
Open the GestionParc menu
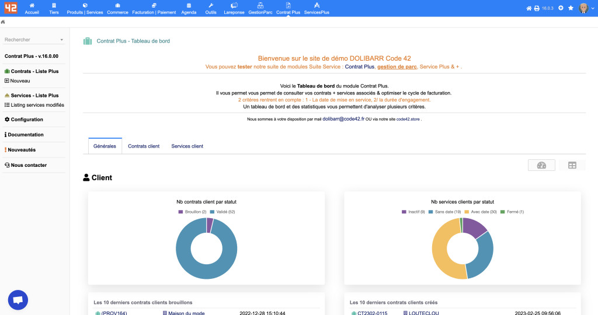(x=260, y=8)
